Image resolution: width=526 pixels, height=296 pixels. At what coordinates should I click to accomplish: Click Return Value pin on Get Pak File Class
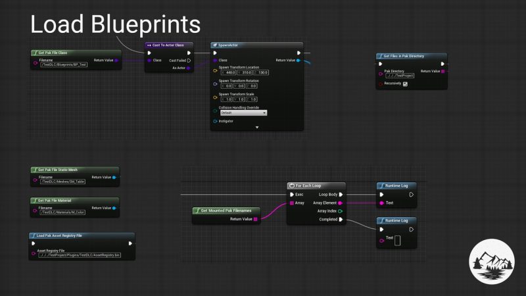[116, 61]
